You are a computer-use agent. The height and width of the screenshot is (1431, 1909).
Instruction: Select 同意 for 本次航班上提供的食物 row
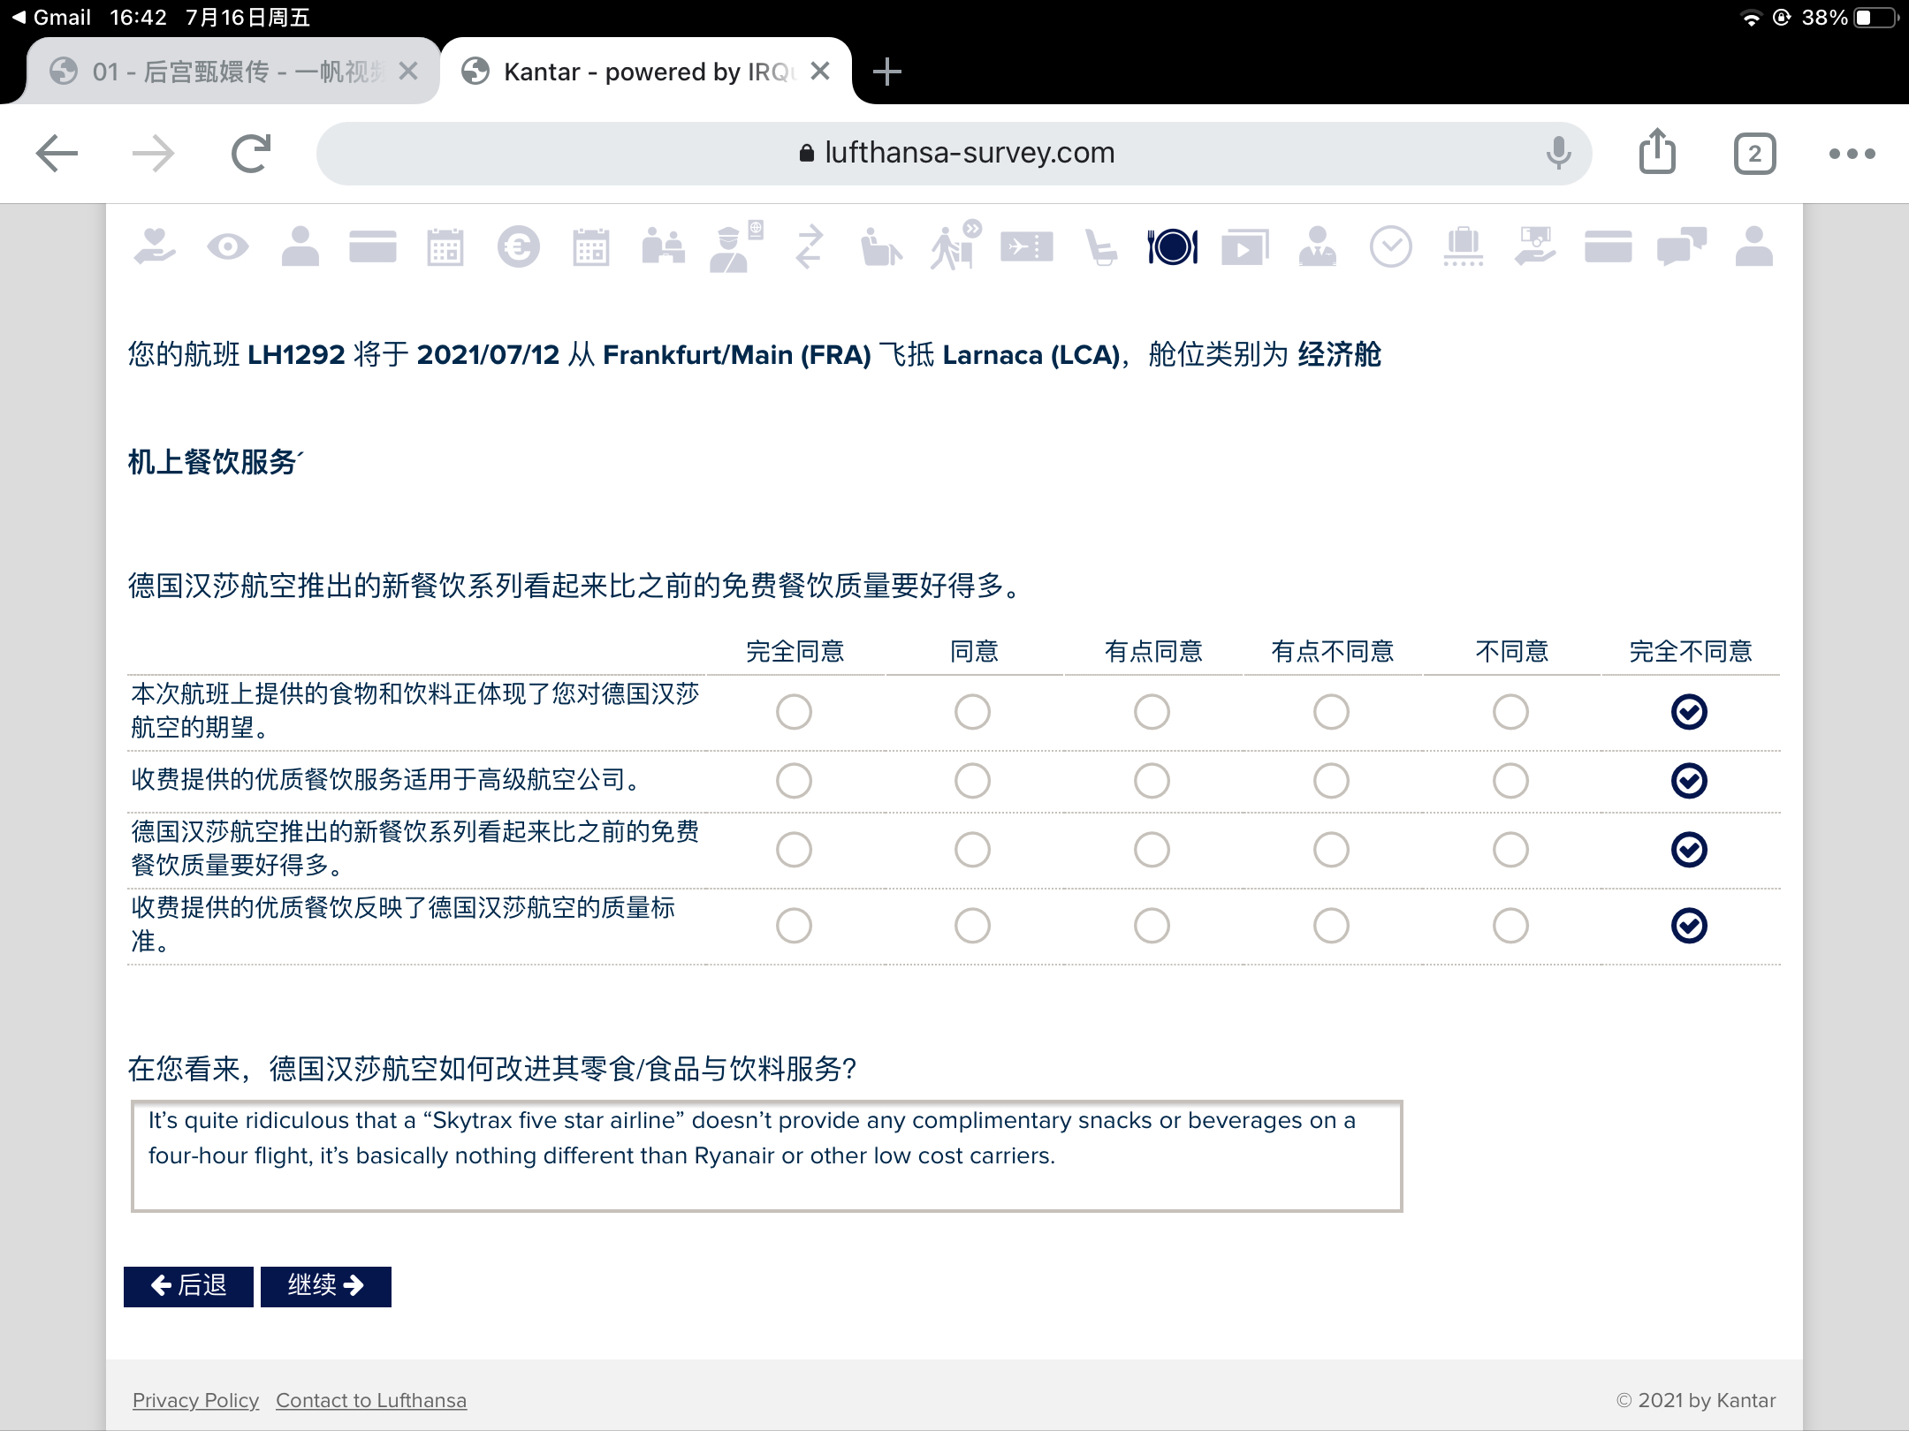click(x=972, y=712)
